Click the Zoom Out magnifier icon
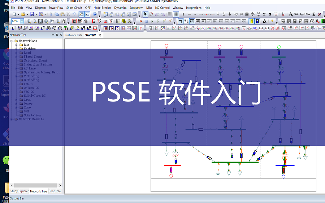 coord(35,21)
